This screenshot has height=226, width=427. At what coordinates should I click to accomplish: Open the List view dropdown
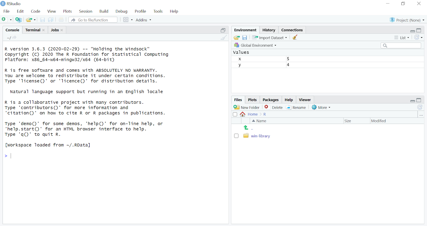(x=402, y=38)
